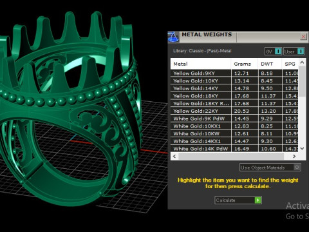Click the horizontal scrollbar left arrow
Image resolution: width=309 pixels, height=232 pixels.
coord(174,156)
